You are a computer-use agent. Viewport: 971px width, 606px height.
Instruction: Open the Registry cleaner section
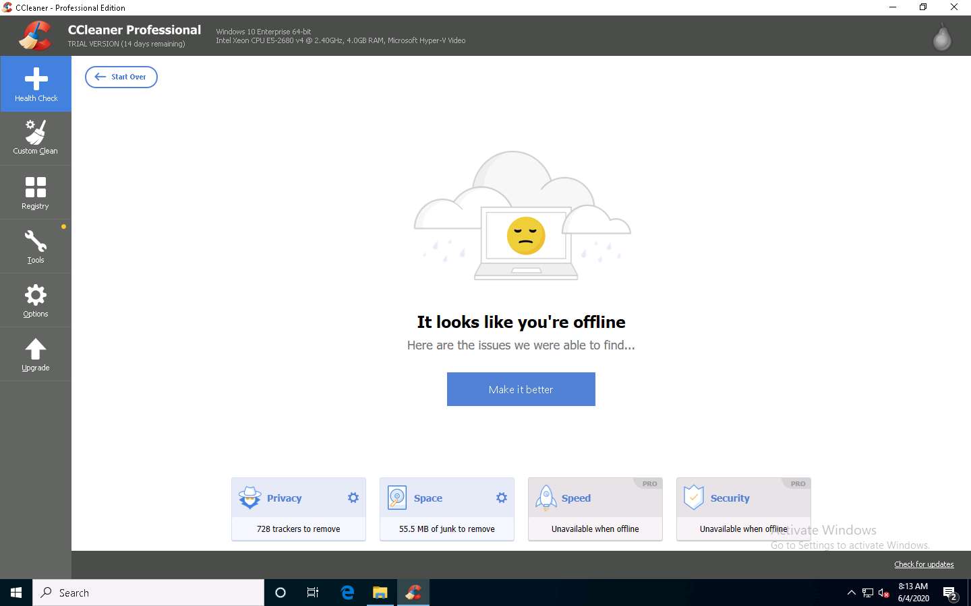pyautogui.click(x=36, y=193)
